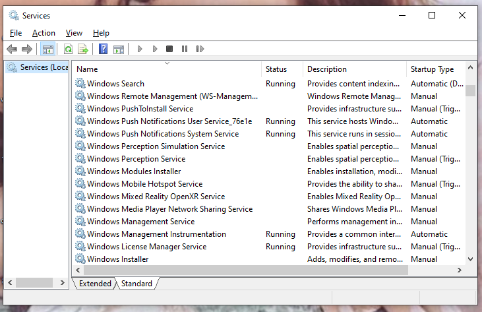Switch to the Extended tab
The width and height of the screenshot is (482, 312).
coord(95,284)
